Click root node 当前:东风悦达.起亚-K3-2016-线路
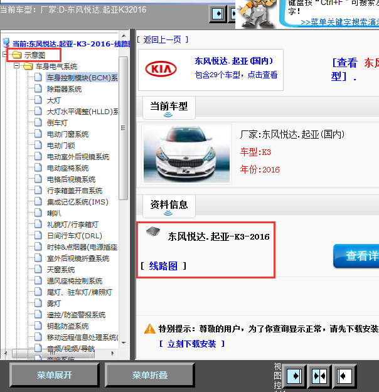379x392 pixels. click(72, 44)
